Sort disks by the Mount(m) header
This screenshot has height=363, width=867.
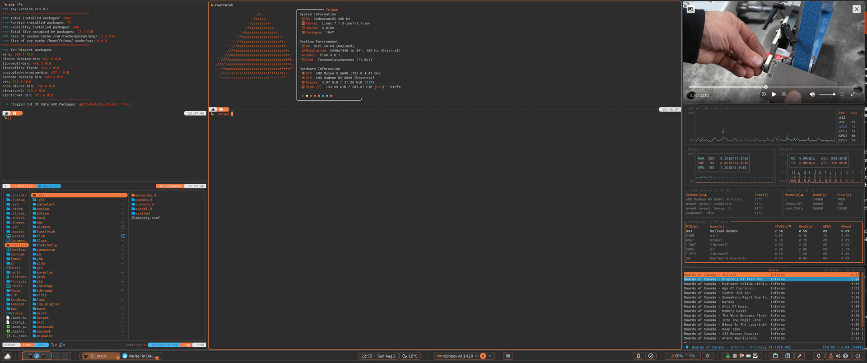click(x=794, y=195)
